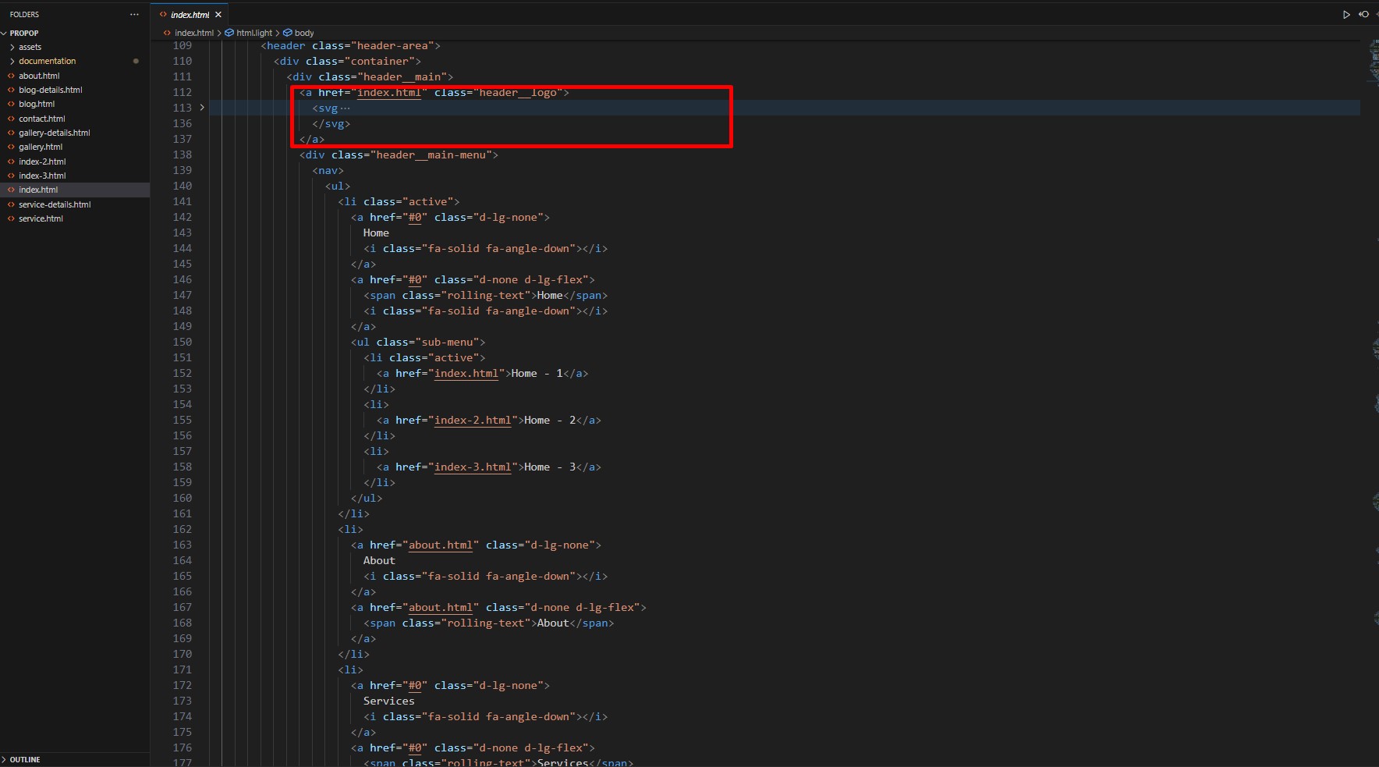1379x767 pixels.
Task: Follow the index-2.html href link on line 155
Action: pyautogui.click(x=473, y=420)
